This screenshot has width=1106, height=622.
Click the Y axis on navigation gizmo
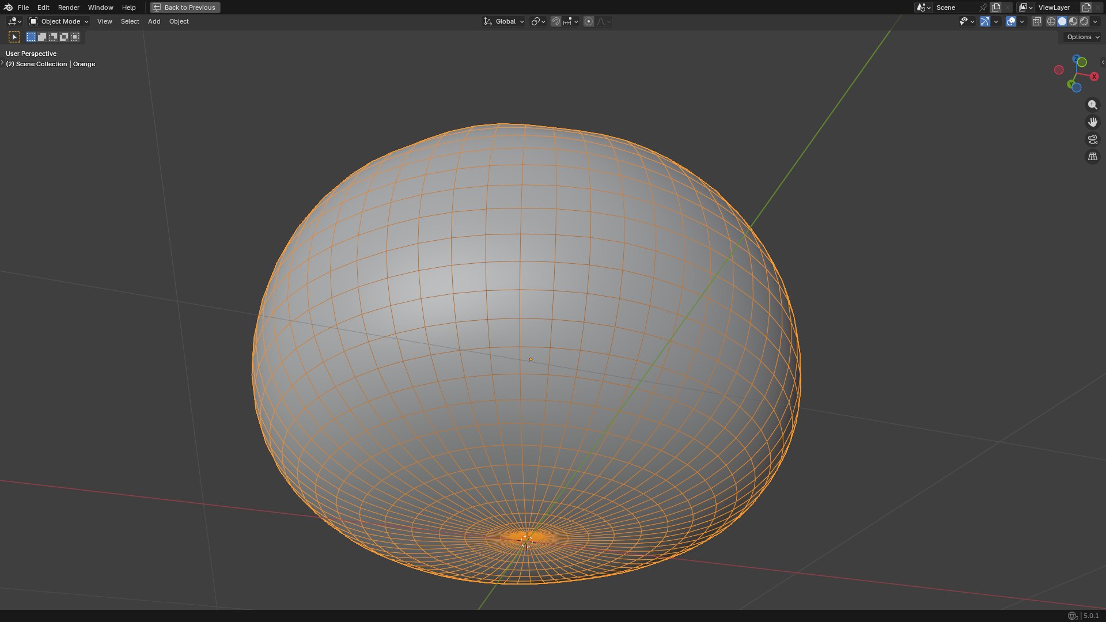tap(1071, 84)
